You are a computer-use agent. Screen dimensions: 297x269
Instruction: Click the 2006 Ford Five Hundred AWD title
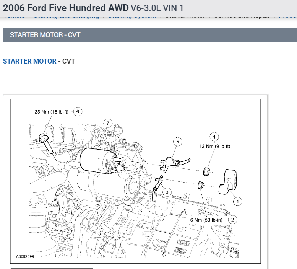coord(66,8)
